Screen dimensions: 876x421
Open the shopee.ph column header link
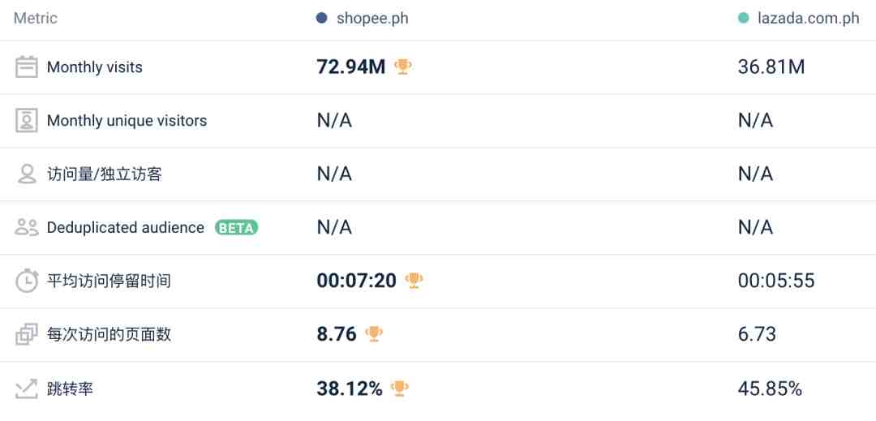pos(372,19)
